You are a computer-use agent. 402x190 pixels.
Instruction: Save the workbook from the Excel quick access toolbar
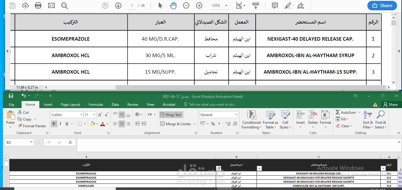pos(11,96)
